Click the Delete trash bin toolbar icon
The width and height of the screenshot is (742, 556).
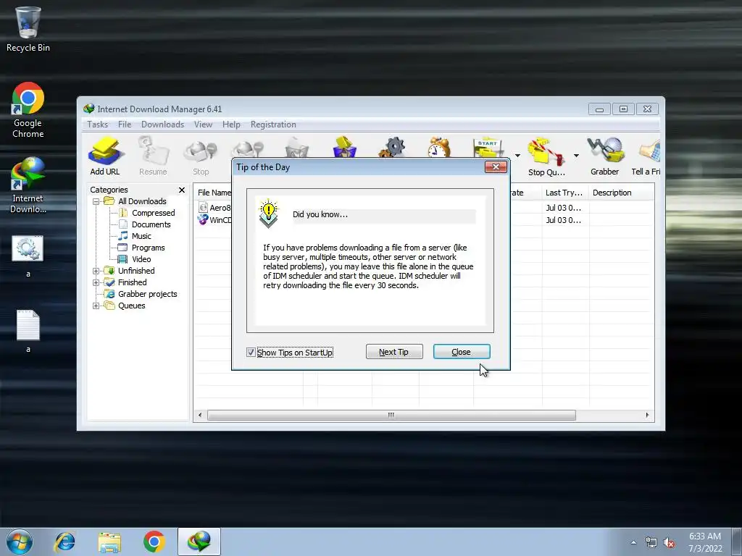click(296, 147)
